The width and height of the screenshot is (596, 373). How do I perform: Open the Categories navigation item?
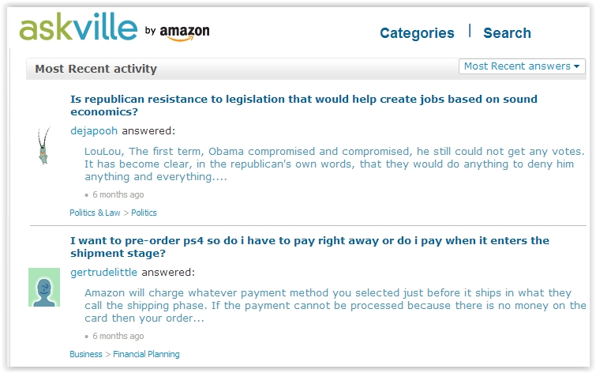(417, 33)
